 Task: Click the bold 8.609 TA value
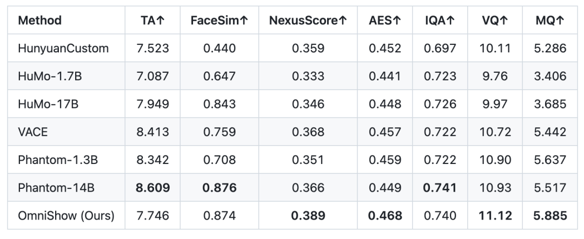tap(153, 188)
